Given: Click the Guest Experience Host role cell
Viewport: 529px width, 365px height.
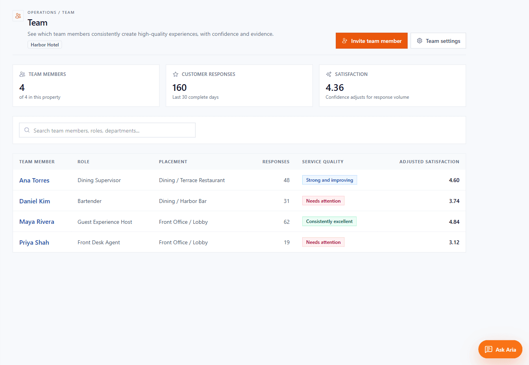Looking at the screenshot, I should click(105, 222).
